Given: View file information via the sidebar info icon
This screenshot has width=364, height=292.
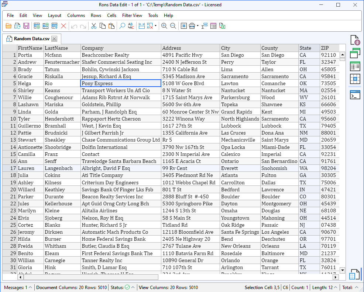Looking at the screenshot, I should pyautogui.click(x=354, y=40).
